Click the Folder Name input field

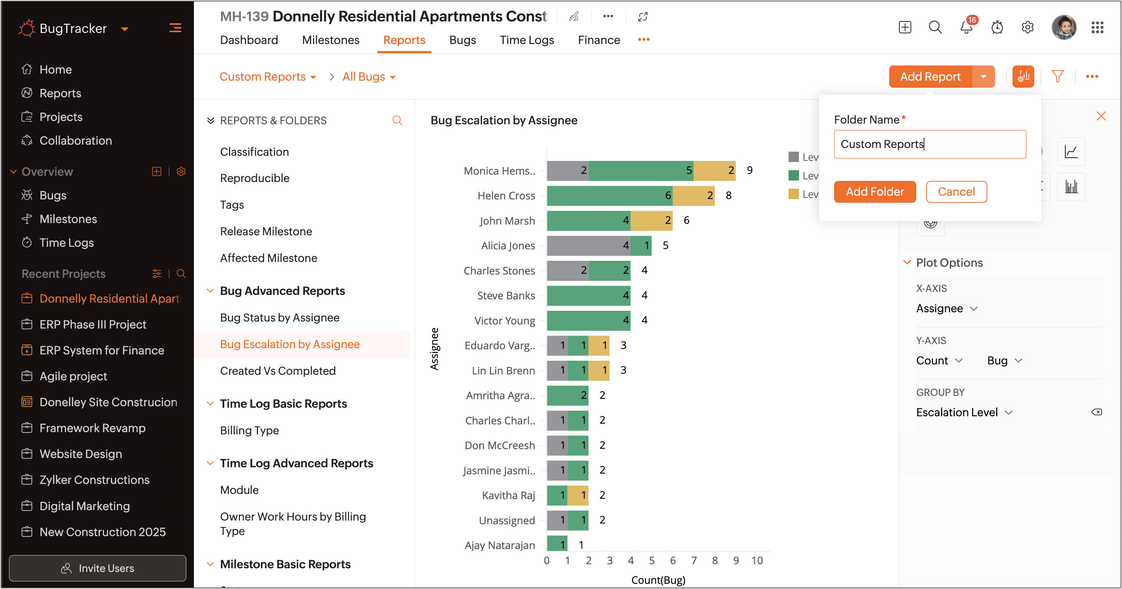click(x=930, y=144)
